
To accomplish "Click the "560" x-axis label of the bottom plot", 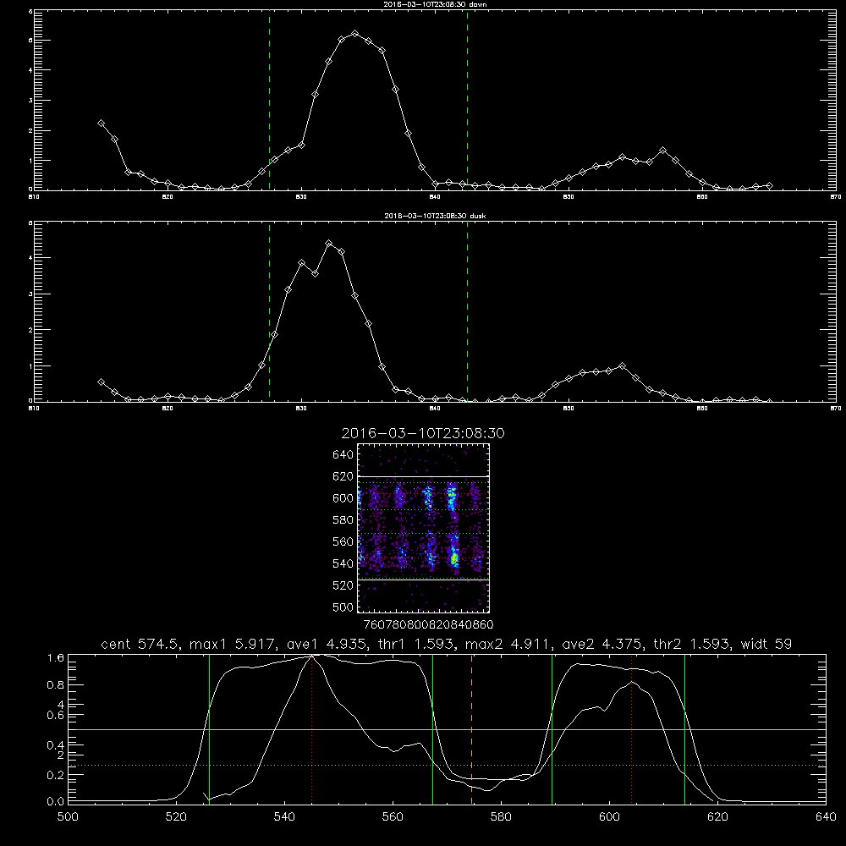I will tap(393, 816).
